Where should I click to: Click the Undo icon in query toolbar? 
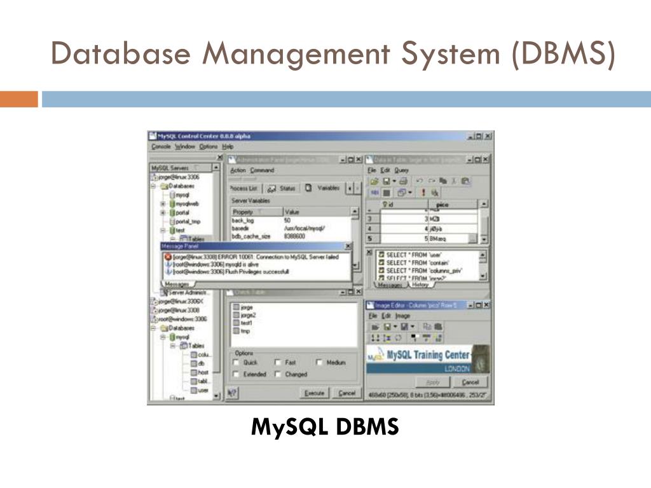pyautogui.click(x=420, y=181)
